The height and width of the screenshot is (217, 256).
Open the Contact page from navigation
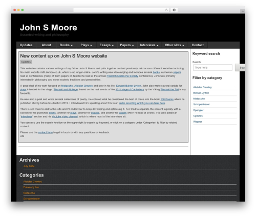click(198, 45)
